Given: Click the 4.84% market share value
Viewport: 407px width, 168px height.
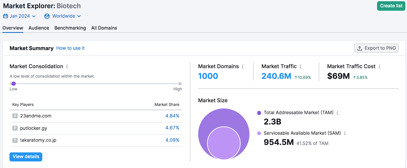Looking at the screenshot, I should 172,116.
